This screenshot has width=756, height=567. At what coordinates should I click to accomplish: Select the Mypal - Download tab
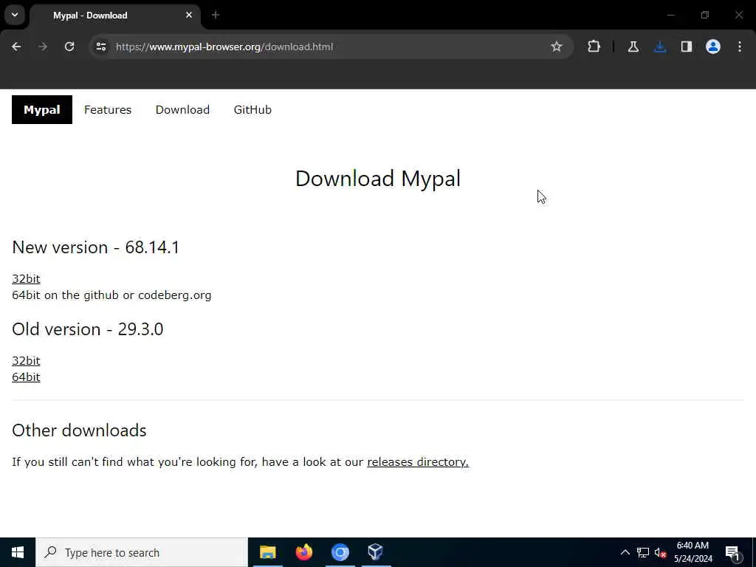(114, 16)
